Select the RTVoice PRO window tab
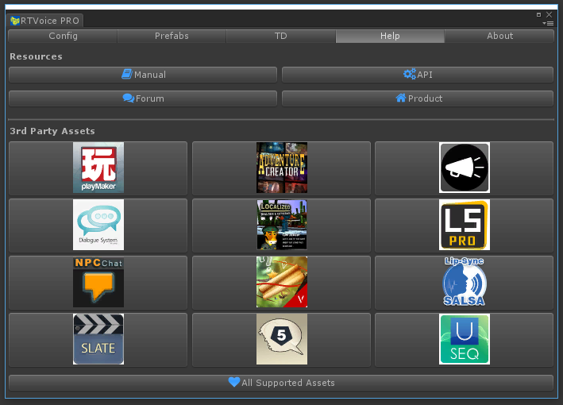 [x=45, y=21]
